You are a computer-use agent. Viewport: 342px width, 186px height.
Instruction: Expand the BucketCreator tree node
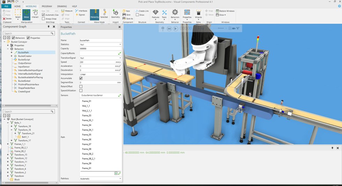(12, 56)
